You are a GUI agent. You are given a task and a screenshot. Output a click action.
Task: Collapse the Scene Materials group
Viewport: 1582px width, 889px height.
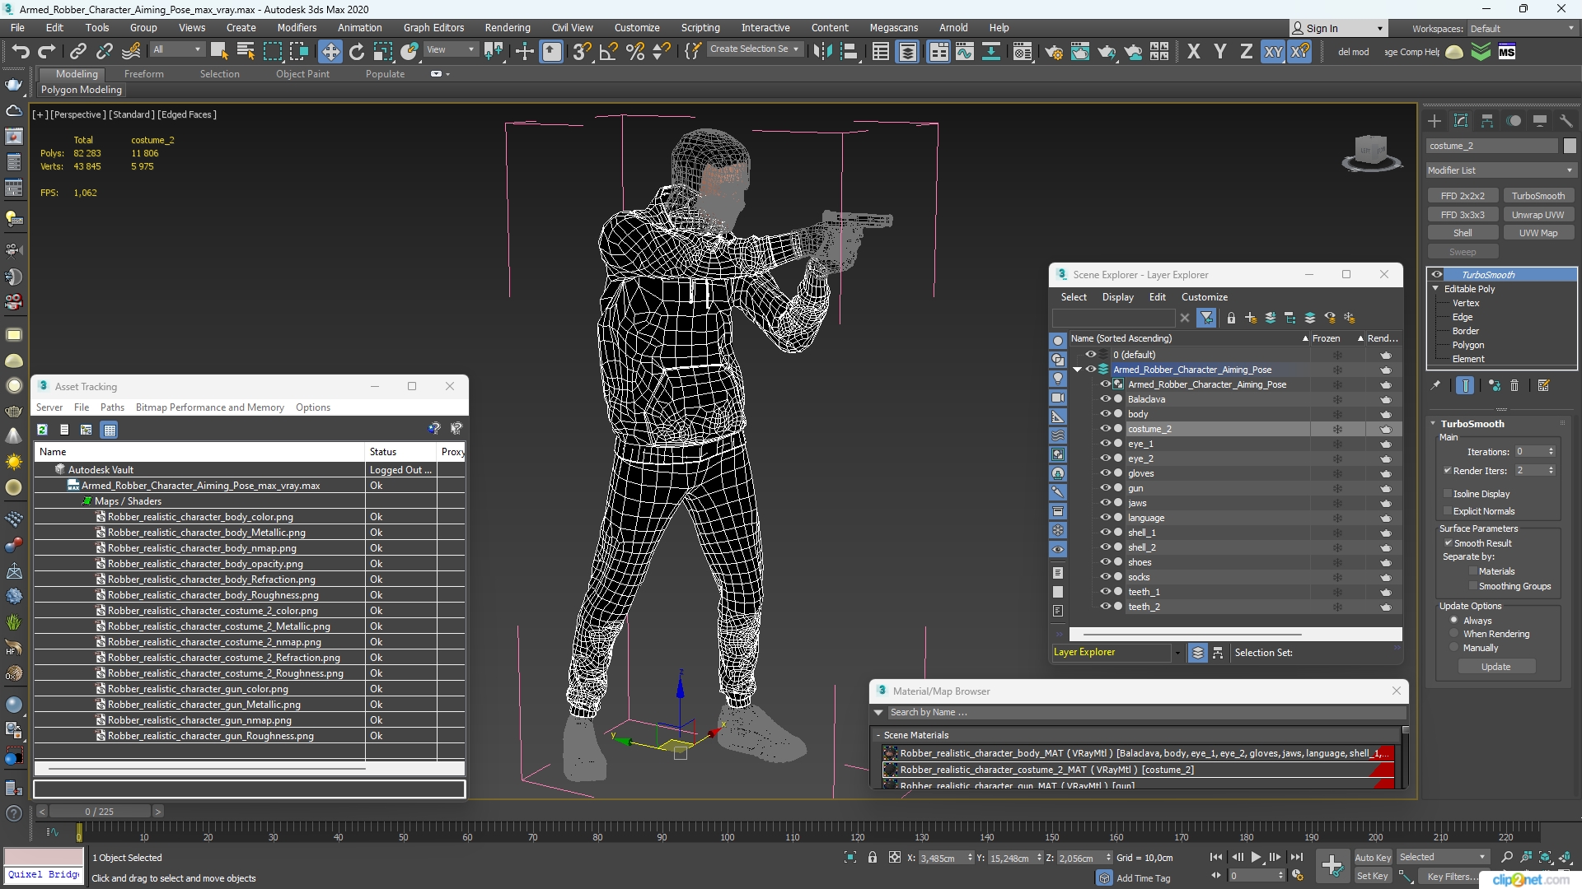coord(879,735)
